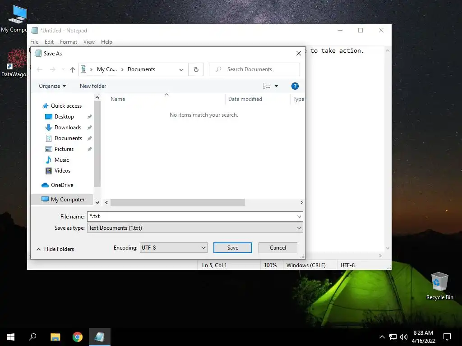Open view options dropdown arrow
462x346 pixels.
pos(277,86)
